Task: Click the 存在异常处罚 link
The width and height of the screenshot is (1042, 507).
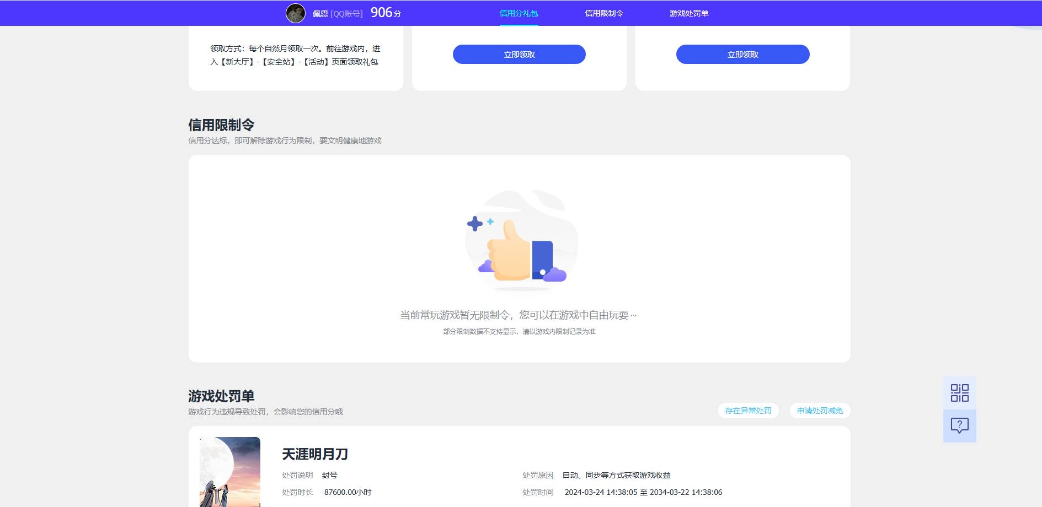Action: point(748,411)
